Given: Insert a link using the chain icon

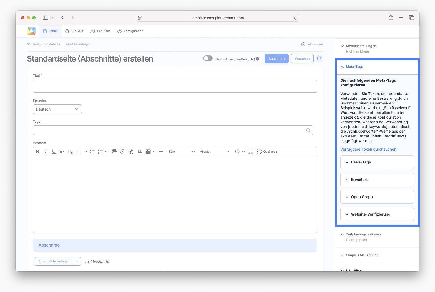Looking at the screenshot, I should 122,152.
